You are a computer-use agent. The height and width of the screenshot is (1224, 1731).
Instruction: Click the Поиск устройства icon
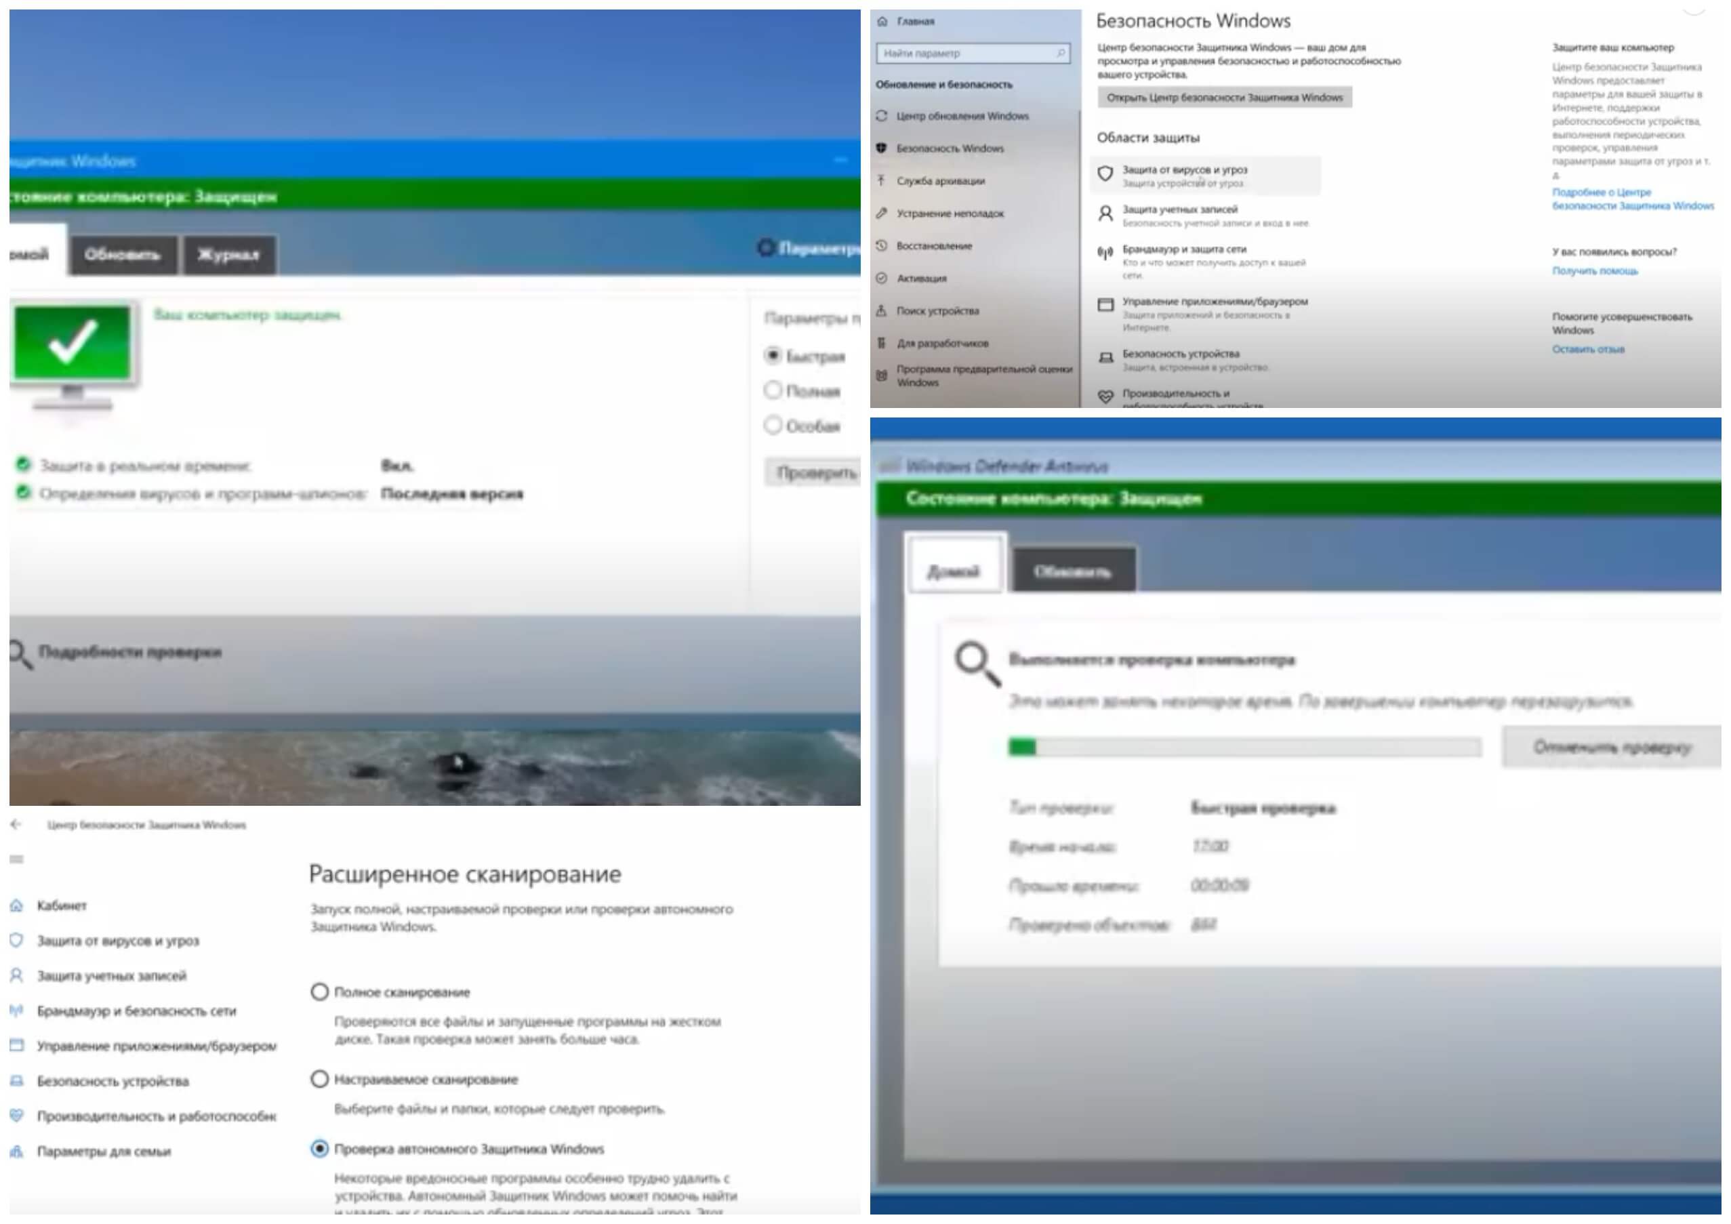[x=881, y=310]
